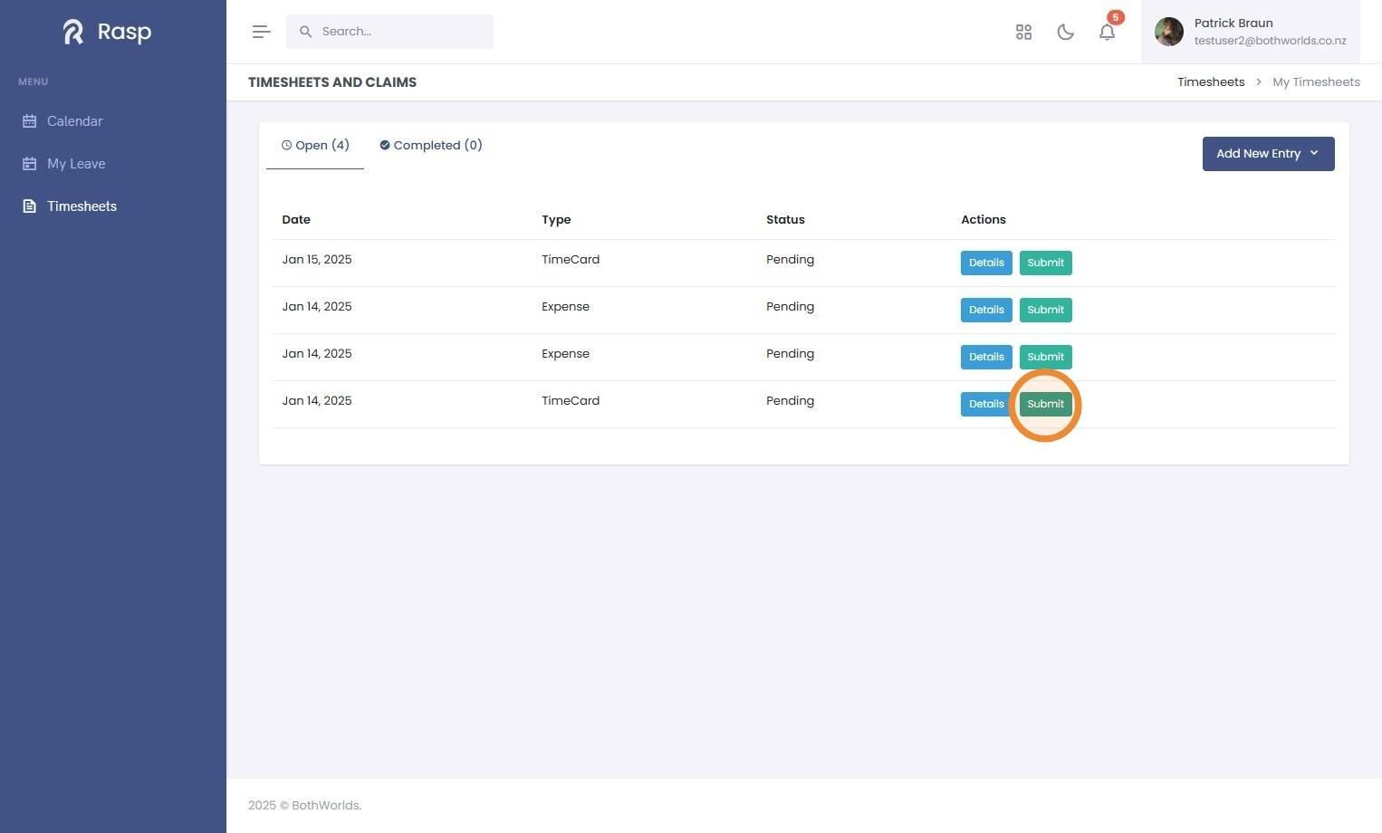Viewport: 1382px width, 833px height.
Task: Click the Timesheets document icon in sidebar
Action: (30, 206)
